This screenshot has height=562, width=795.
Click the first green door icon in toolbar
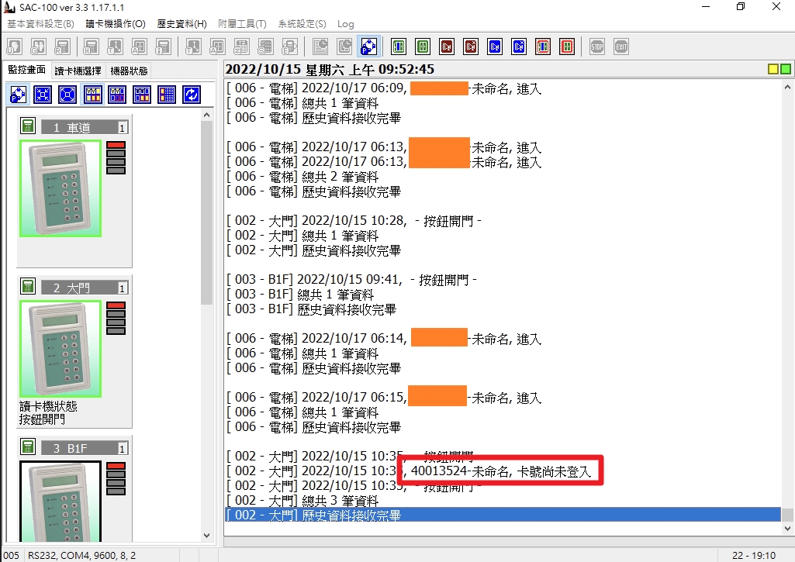tap(399, 47)
